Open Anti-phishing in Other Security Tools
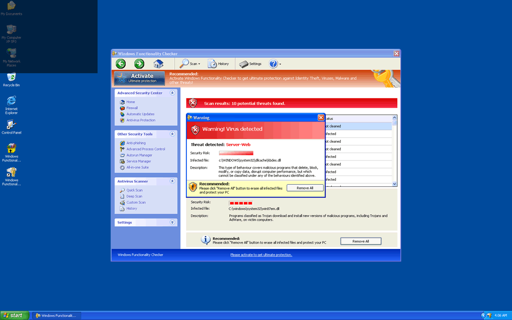This screenshot has width=512, height=320. 136,143
